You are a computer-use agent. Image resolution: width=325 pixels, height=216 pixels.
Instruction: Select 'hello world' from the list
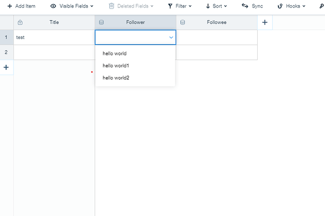(x=114, y=54)
